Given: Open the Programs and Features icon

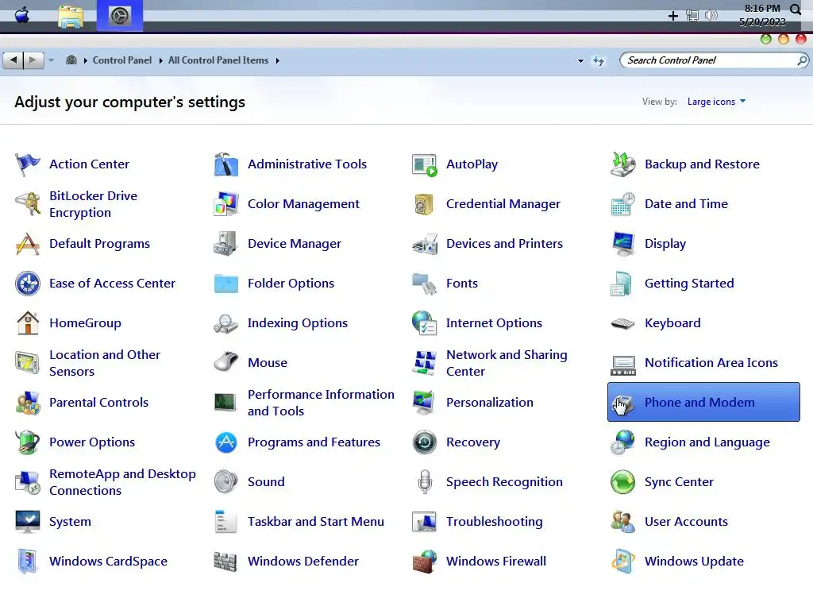Looking at the screenshot, I should pos(226,442).
